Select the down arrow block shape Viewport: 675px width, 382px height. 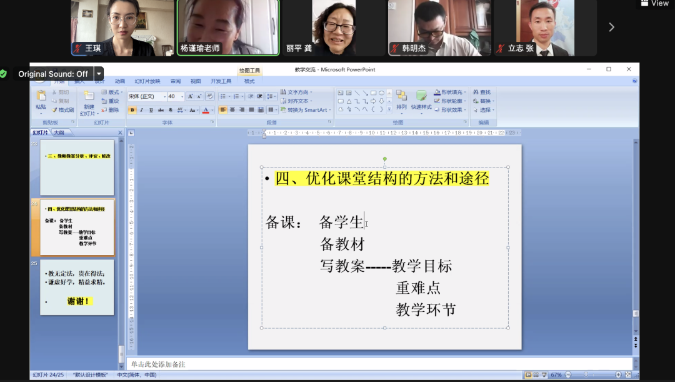point(381,101)
